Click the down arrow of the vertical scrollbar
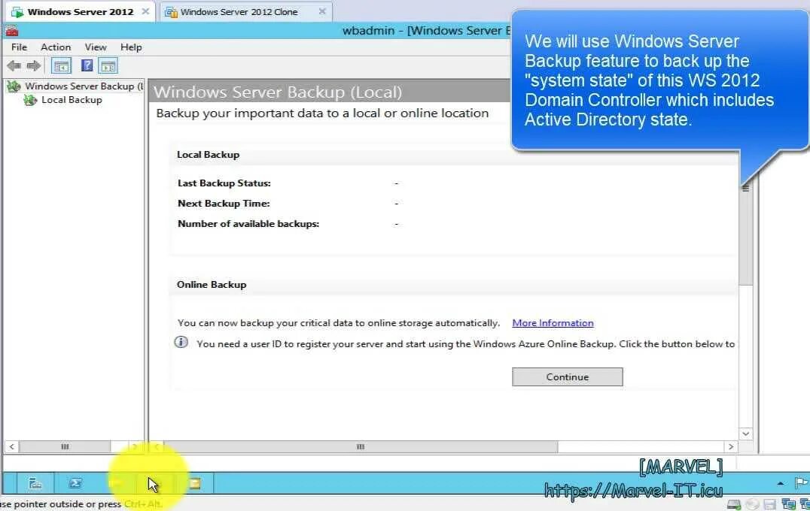Viewport: 810px width, 511px height. (745, 434)
